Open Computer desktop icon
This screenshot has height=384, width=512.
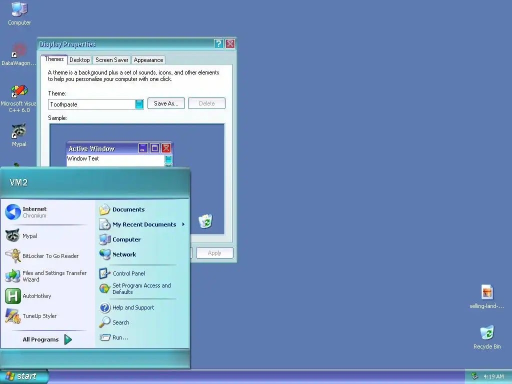coord(19,13)
